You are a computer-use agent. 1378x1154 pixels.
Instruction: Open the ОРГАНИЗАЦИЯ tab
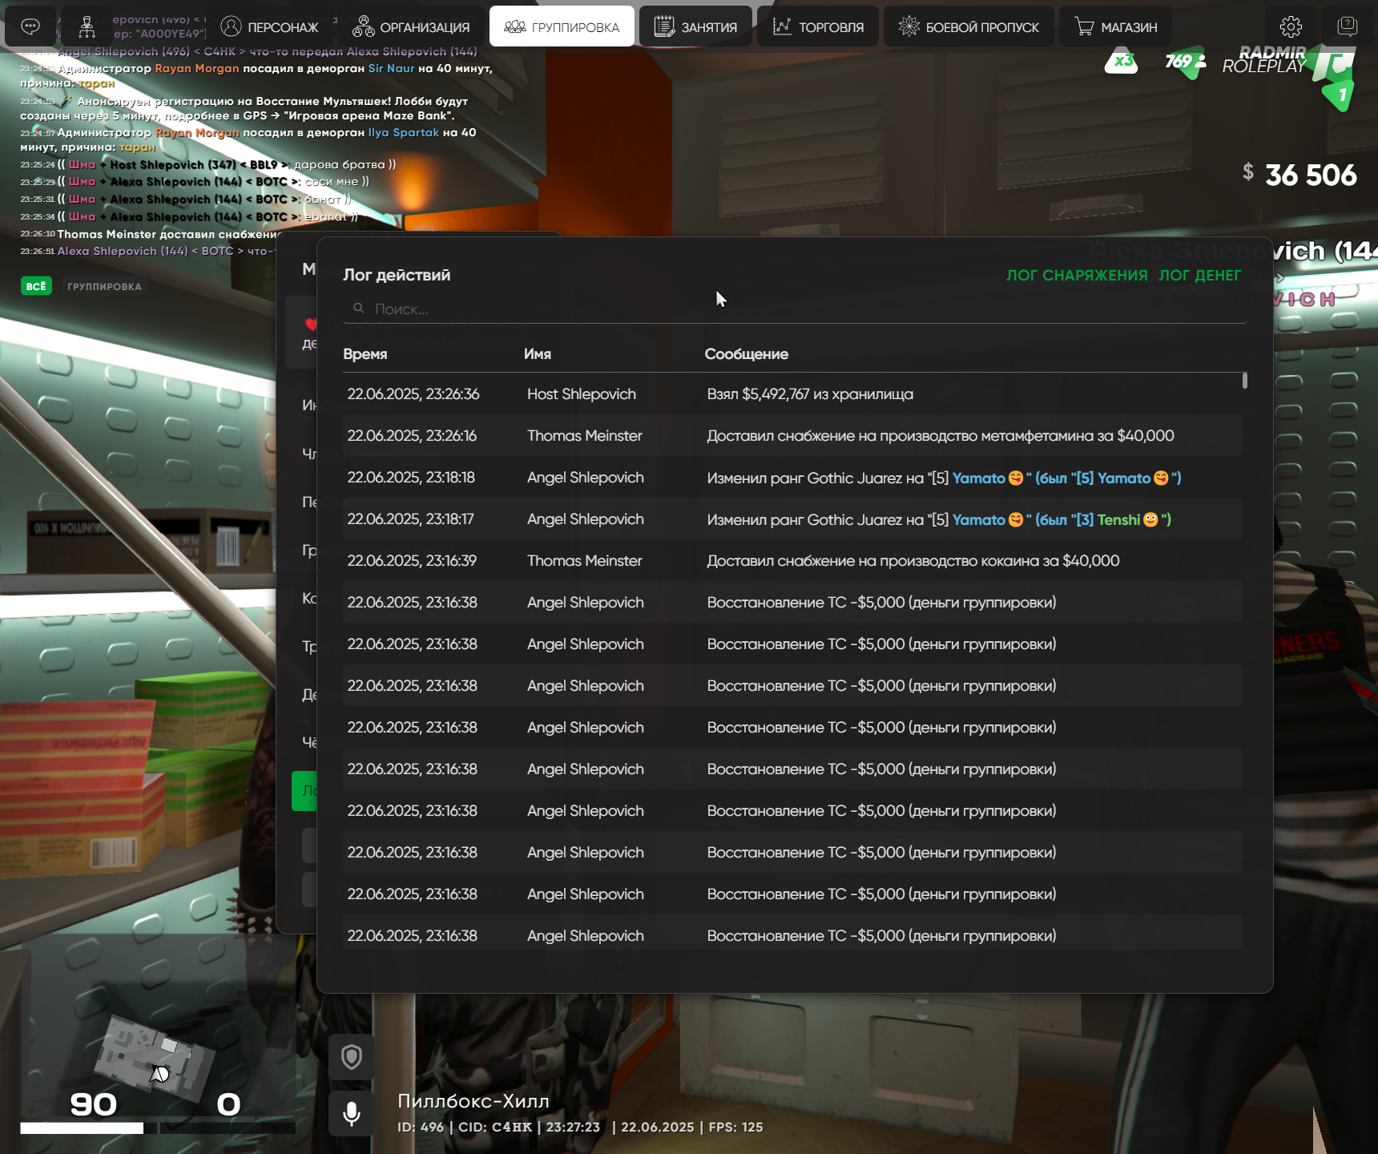(411, 26)
